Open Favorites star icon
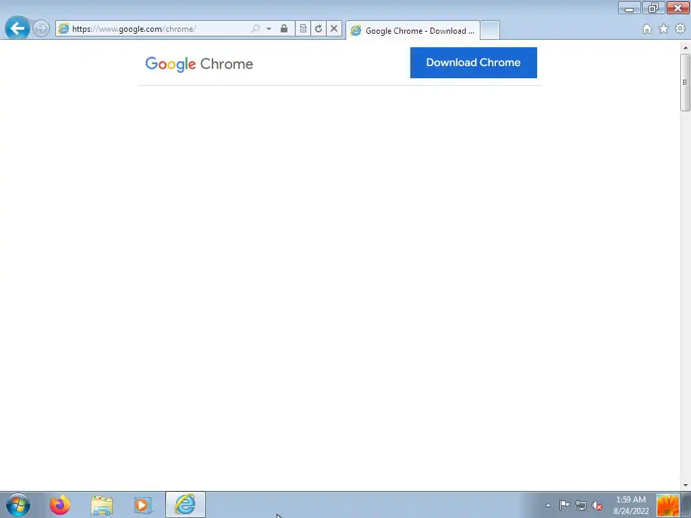Viewport: 691px width, 518px height. point(663,29)
